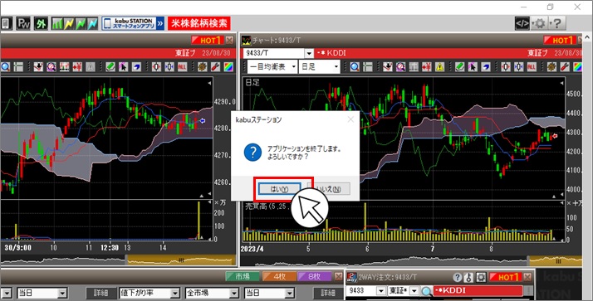
Task: Click the 9433/T symbol input field
Action: [274, 53]
